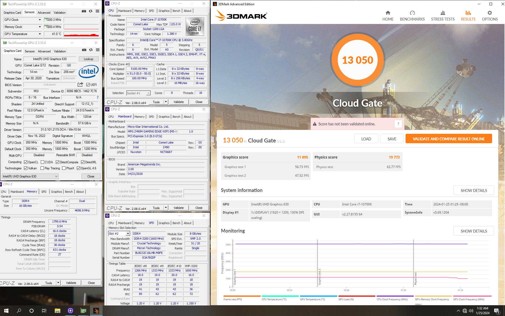This screenshot has height=316, width=505.
Task: Click GPU-Z Graphics Card window camera icon
Action: pos(84,50)
